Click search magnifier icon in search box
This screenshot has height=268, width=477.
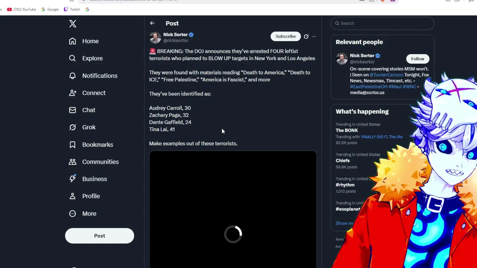[x=337, y=23]
